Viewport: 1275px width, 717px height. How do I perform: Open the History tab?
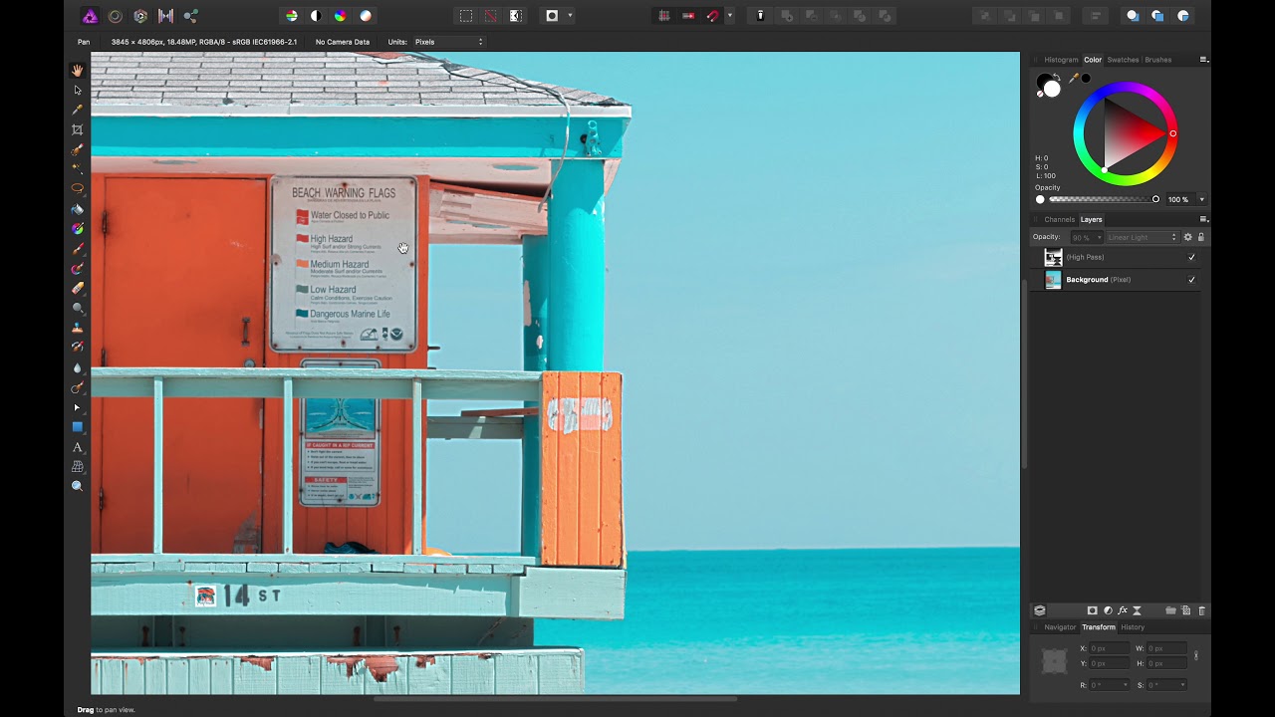click(1133, 627)
